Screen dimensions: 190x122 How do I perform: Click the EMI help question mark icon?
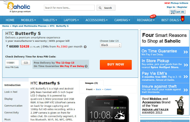[85, 47]
